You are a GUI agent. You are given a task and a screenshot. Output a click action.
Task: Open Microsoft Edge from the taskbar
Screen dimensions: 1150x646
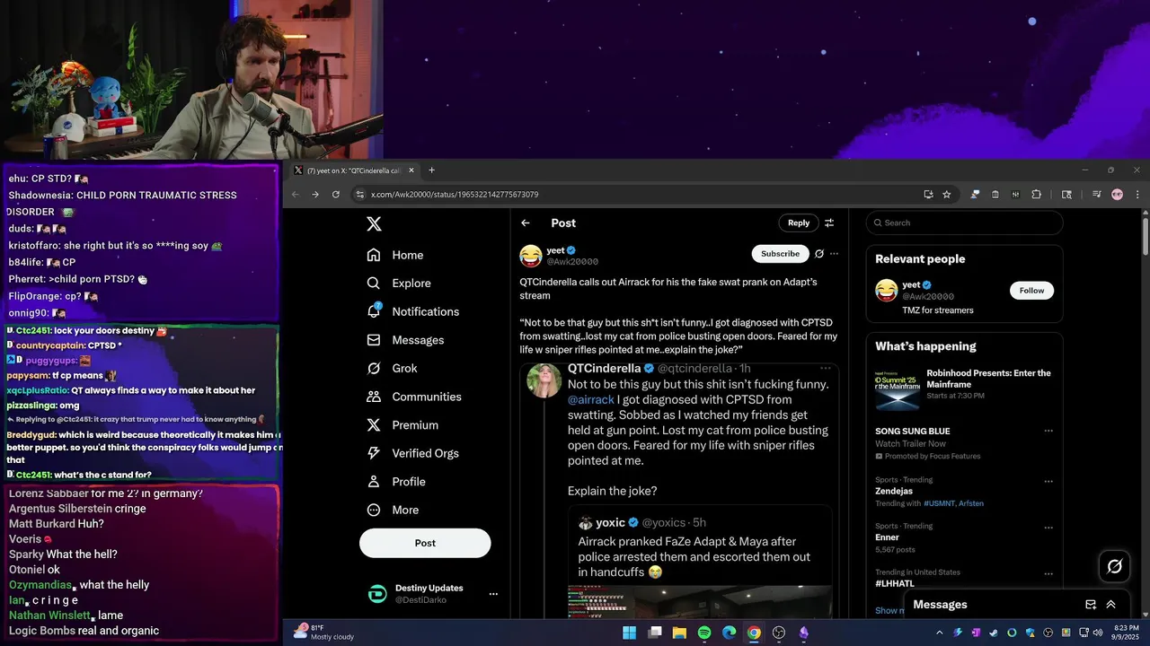729,633
